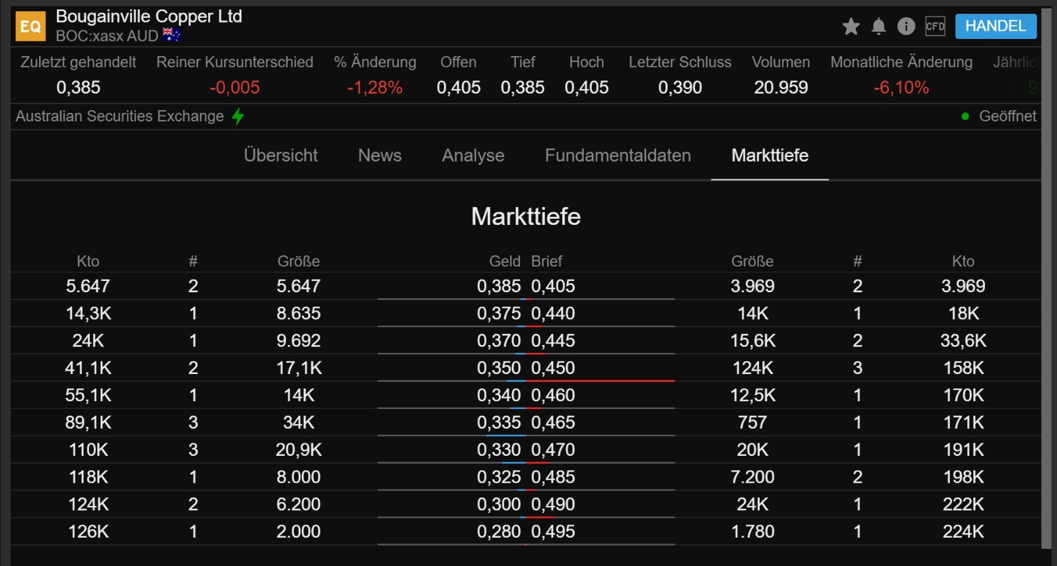Click ask size 124K
This screenshot has height=566, width=1057.
752,368
